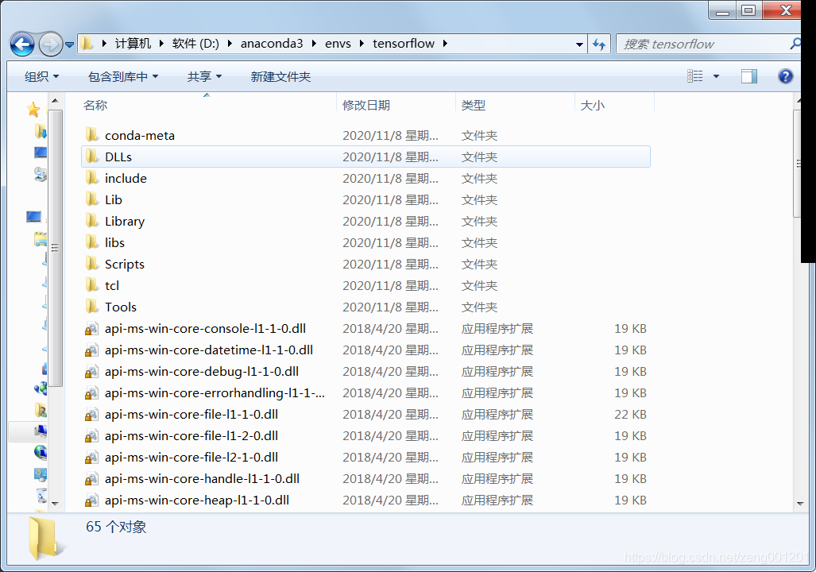Image resolution: width=816 pixels, height=572 pixels.
Task: Click the Forward navigation arrow
Action: click(x=51, y=44)
